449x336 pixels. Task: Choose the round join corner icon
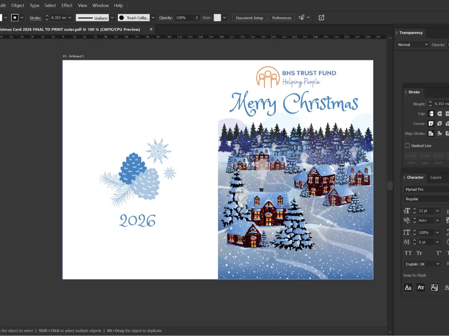coord(440,123)
